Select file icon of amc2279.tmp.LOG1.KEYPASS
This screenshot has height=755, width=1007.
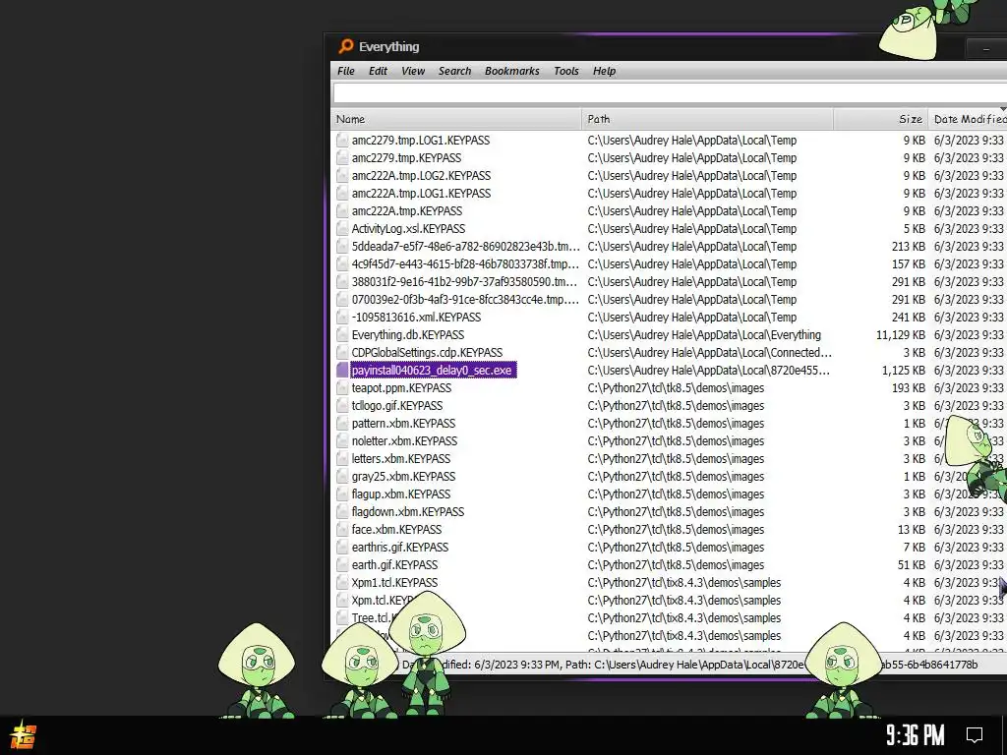342,140
